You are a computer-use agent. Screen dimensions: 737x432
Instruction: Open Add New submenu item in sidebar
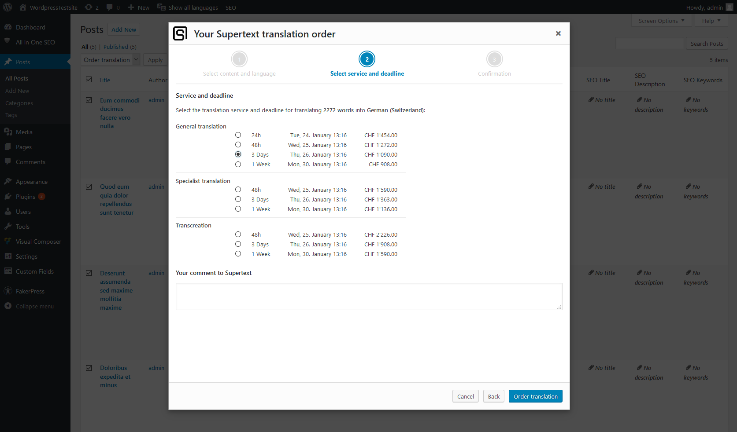tap(17, 91)
